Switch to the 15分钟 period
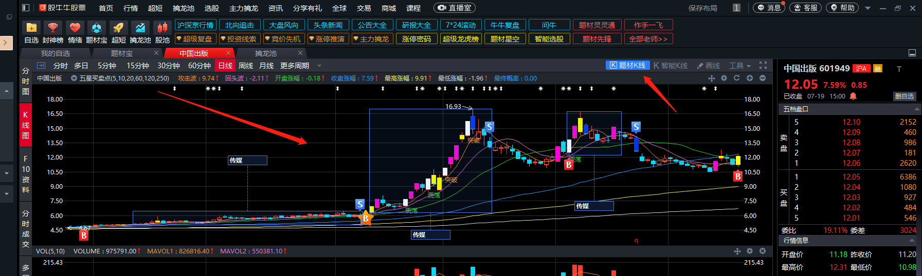This screenshot has height=276, width=922. (x=138, y=65)
